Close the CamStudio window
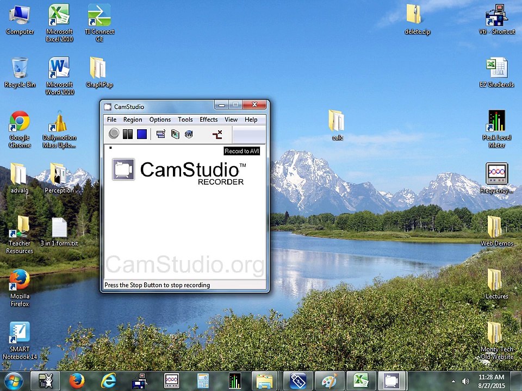522x391 pixels. click(254, 105)
